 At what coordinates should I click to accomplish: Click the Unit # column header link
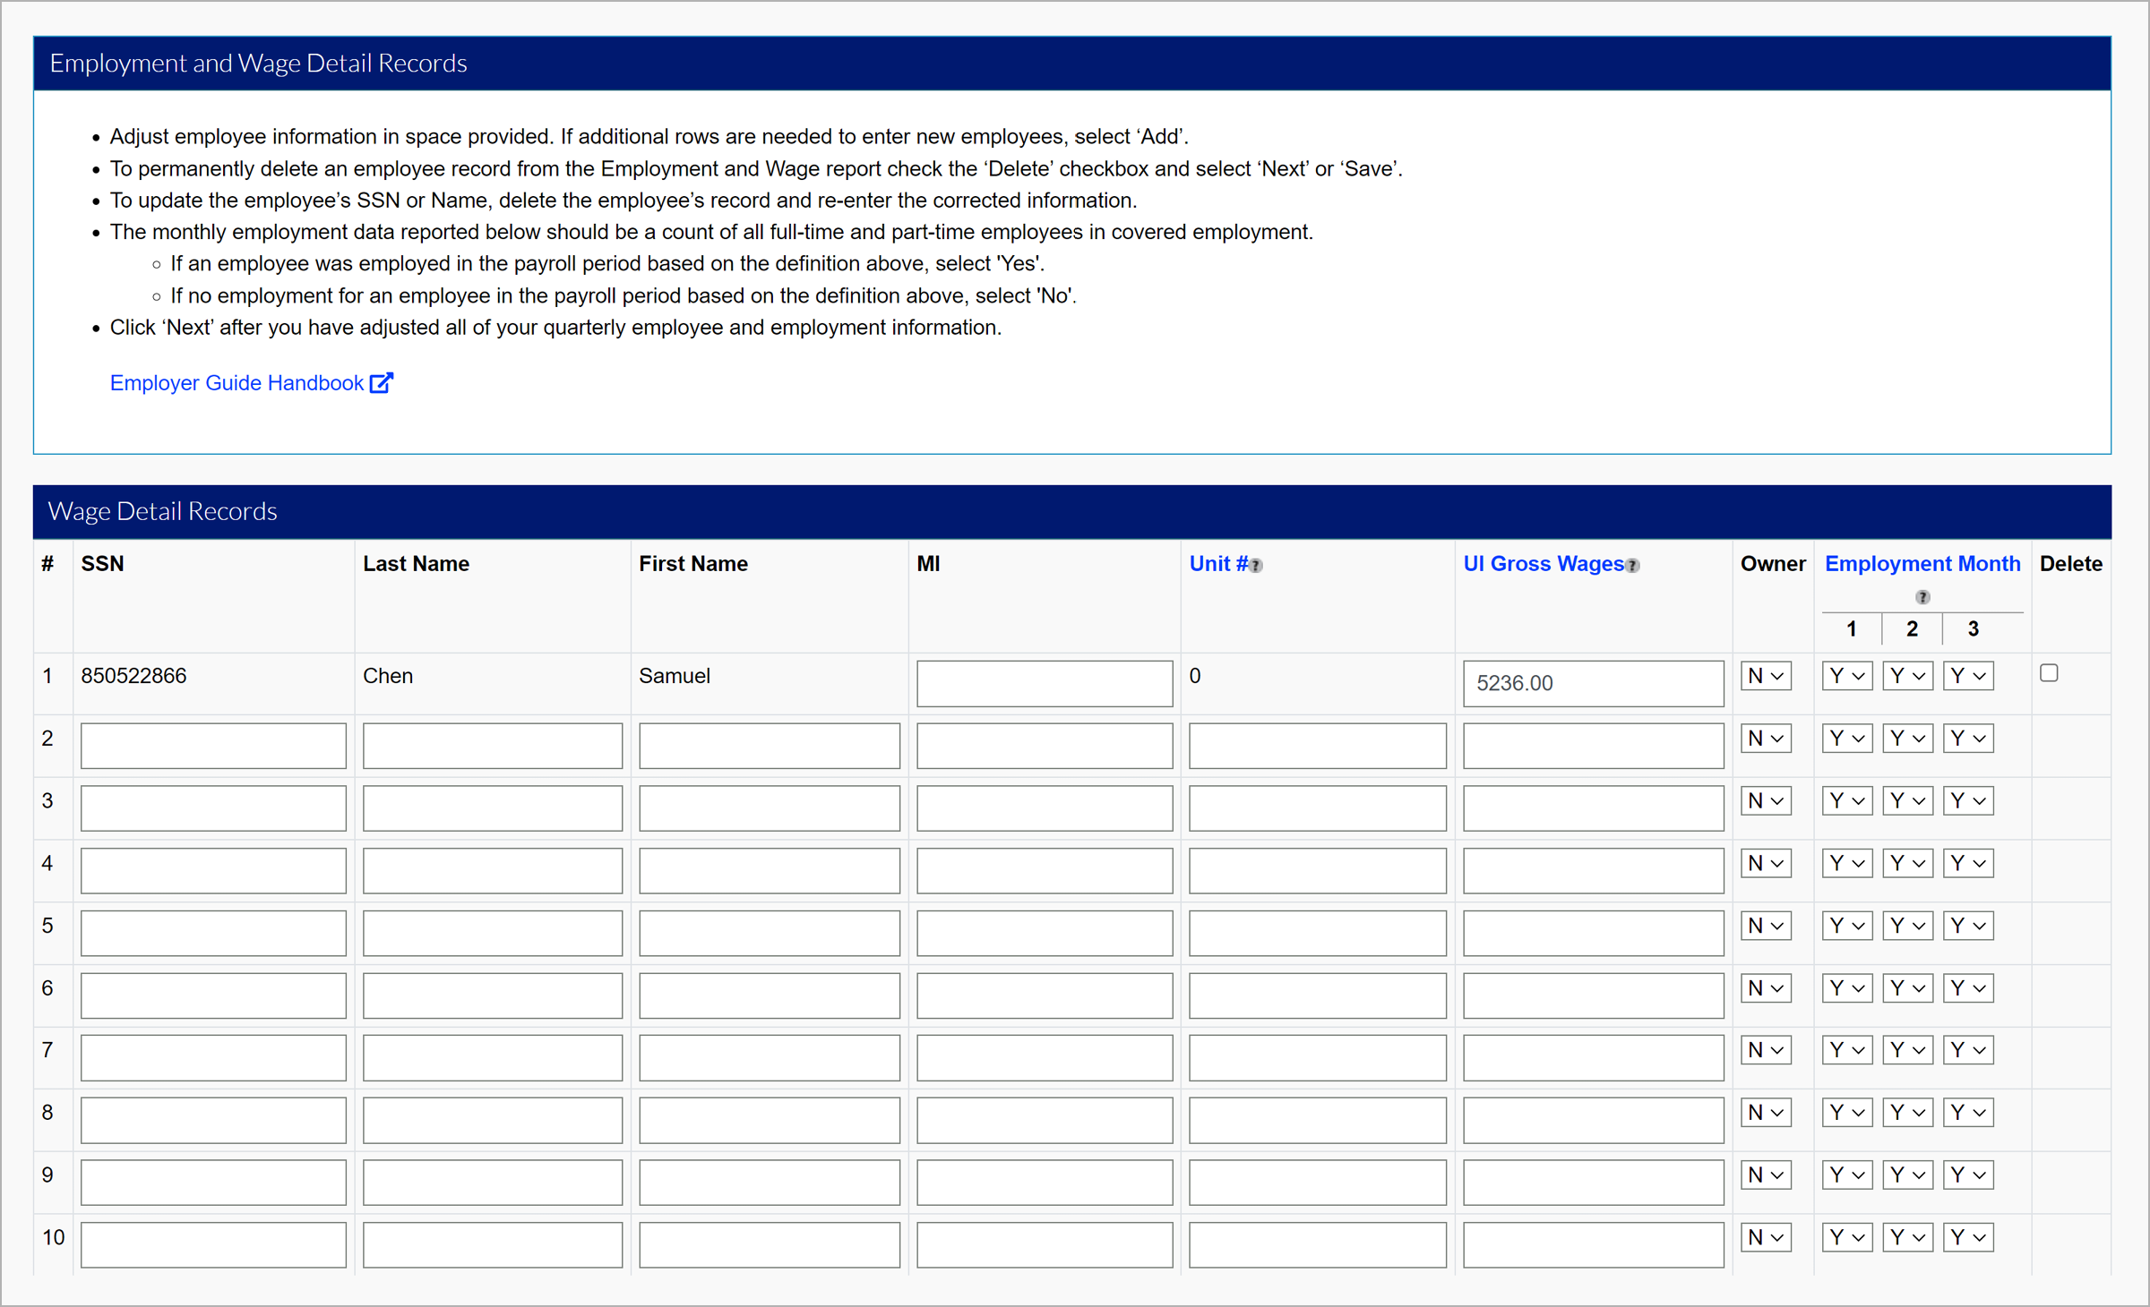(1217, 564)
